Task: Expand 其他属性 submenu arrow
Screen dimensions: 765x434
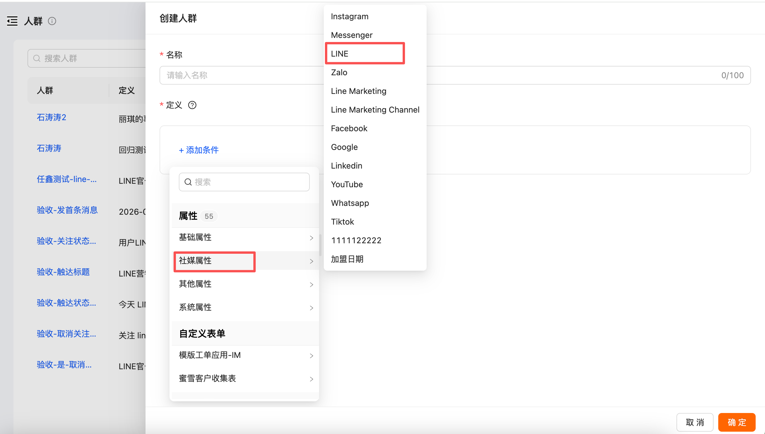Action: 311,284
